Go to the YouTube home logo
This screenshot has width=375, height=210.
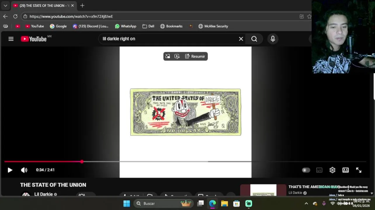34,39
